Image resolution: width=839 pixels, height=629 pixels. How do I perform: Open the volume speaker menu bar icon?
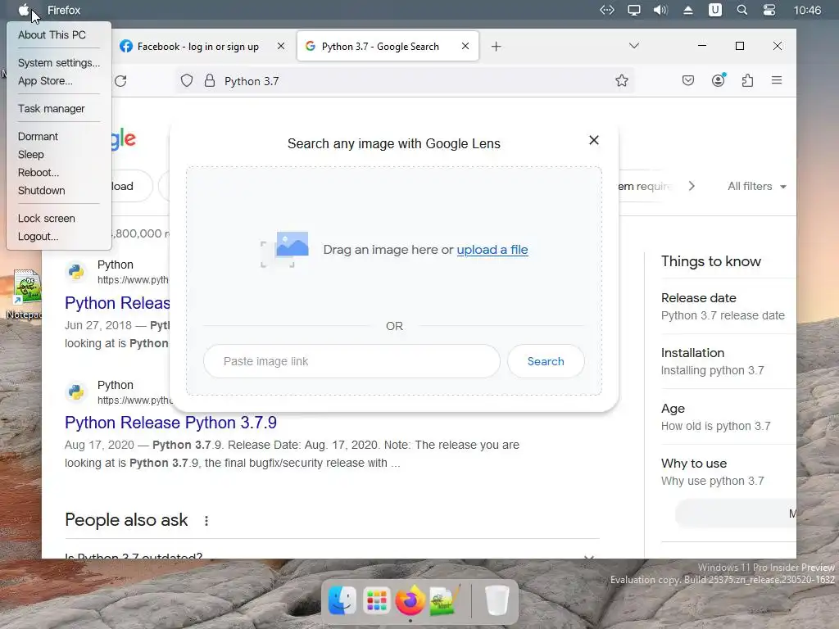click(x=661, y=10)
